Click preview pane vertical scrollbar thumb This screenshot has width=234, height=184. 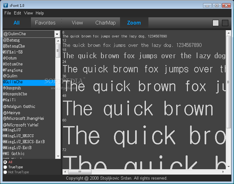[229, 82]
